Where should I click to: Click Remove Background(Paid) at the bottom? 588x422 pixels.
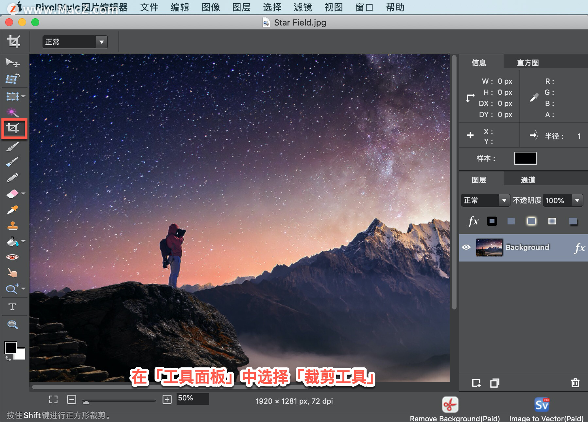pos(450,406)
